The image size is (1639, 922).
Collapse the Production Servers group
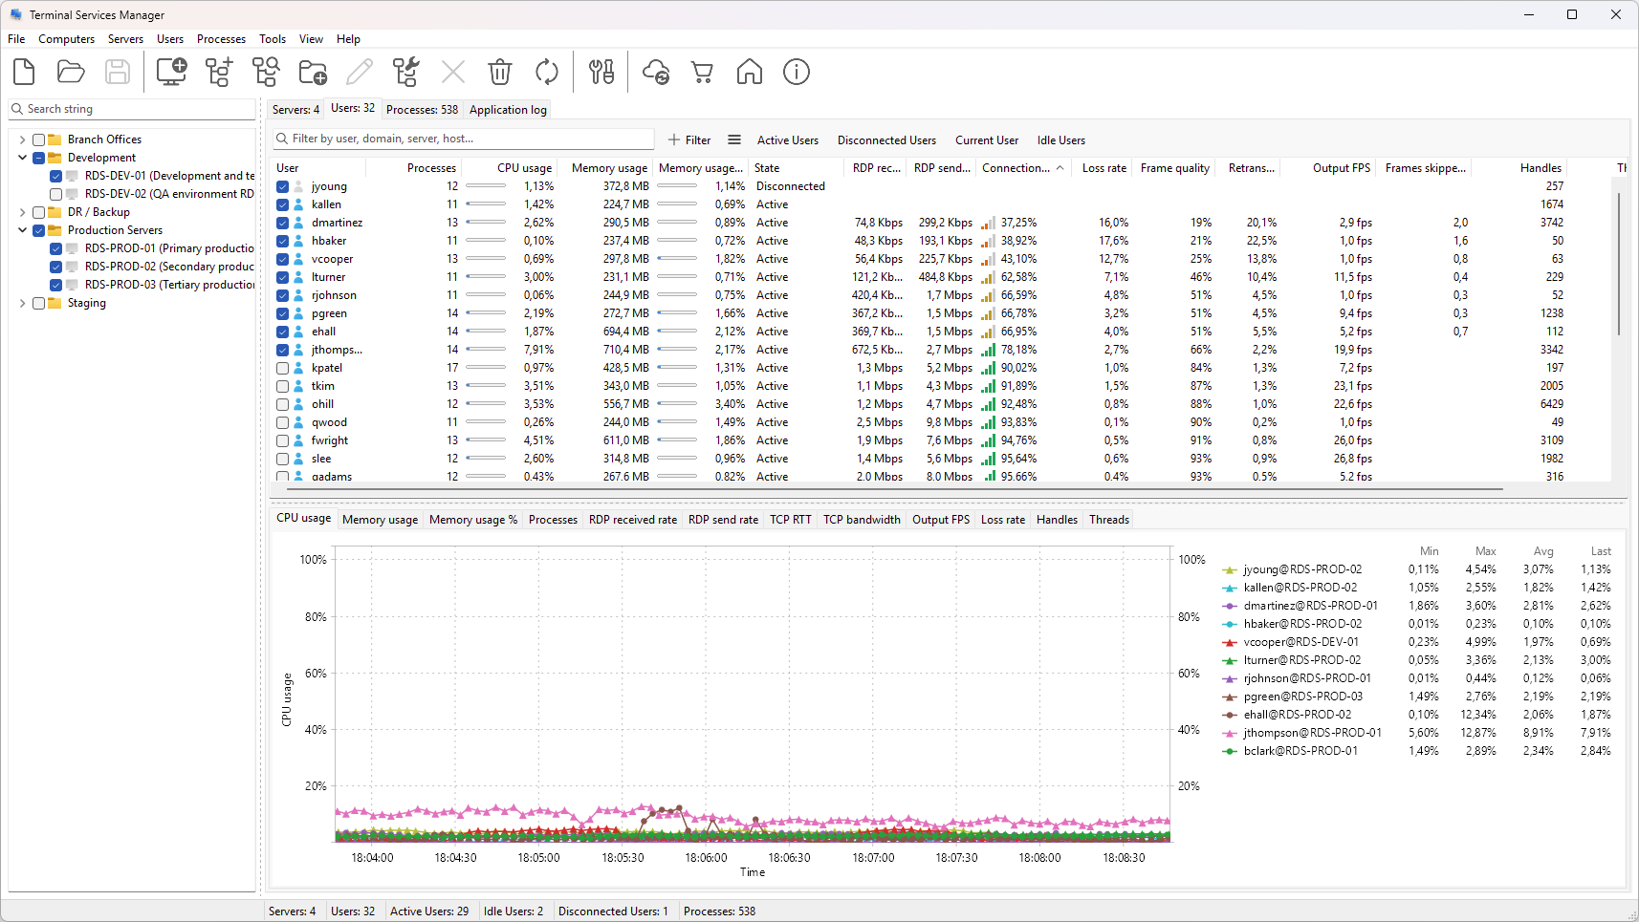[x=22, y=230]
